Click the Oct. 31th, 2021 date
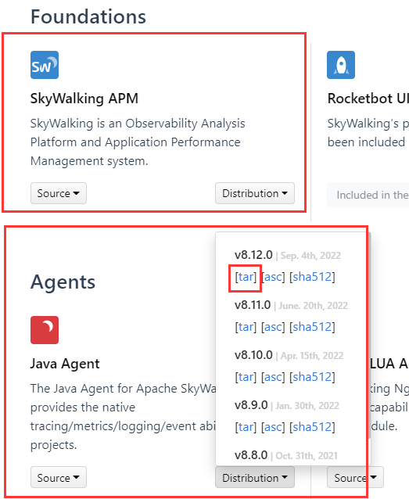This screenshot has width=409, height=499. coord(307,456)
